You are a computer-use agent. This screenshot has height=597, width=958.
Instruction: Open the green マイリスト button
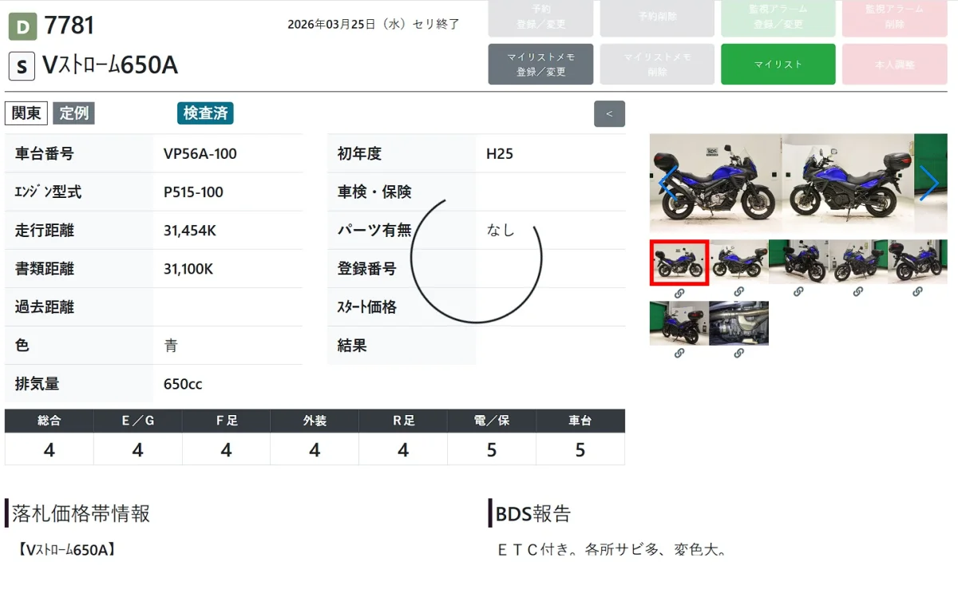coord(778,64)
